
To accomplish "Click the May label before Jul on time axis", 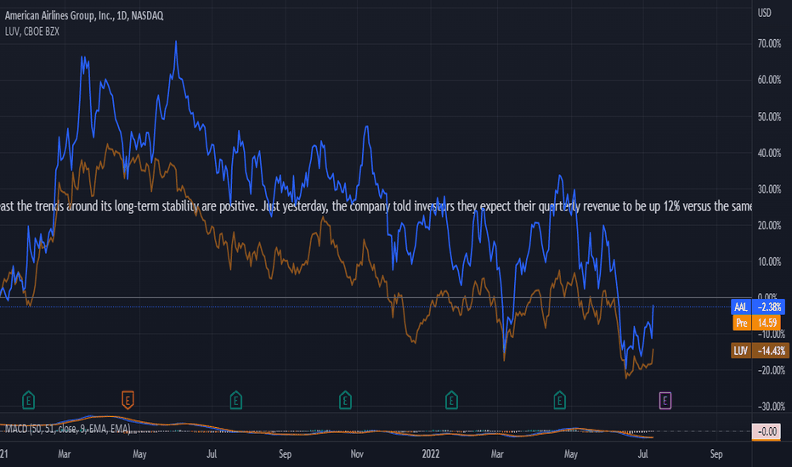I will [139, 454].
